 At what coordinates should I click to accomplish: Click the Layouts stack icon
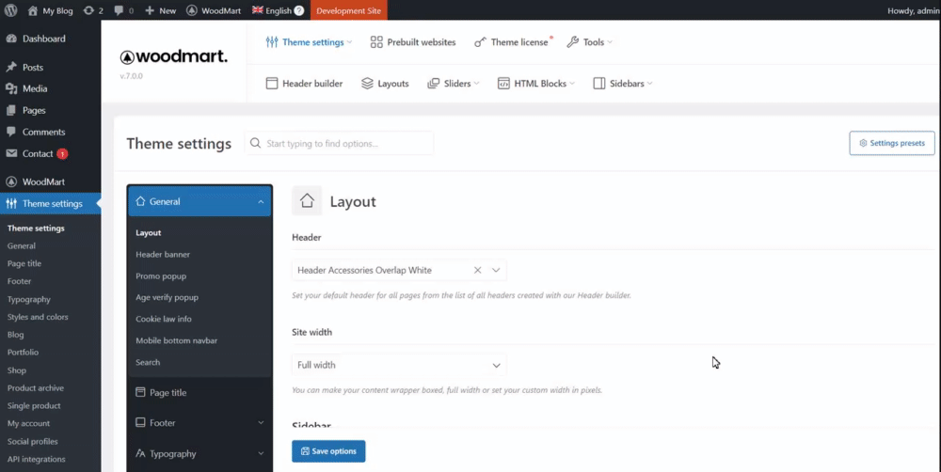367,84
